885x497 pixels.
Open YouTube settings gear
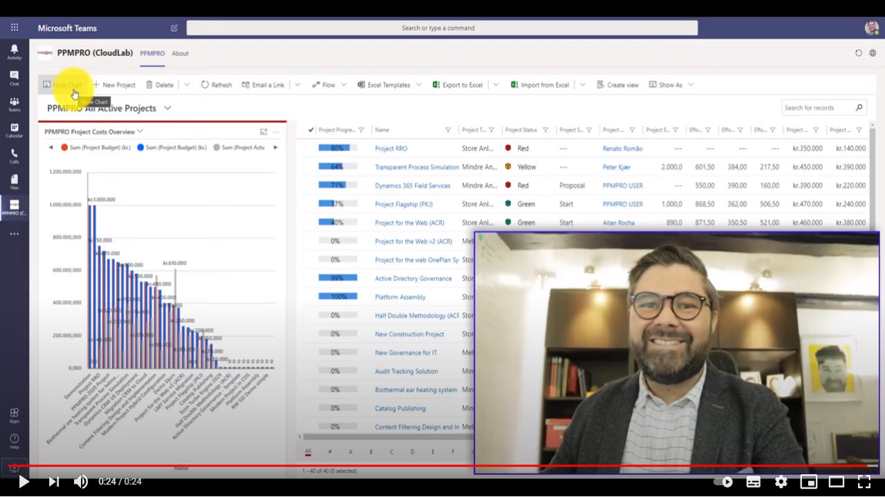coord(781,482)
